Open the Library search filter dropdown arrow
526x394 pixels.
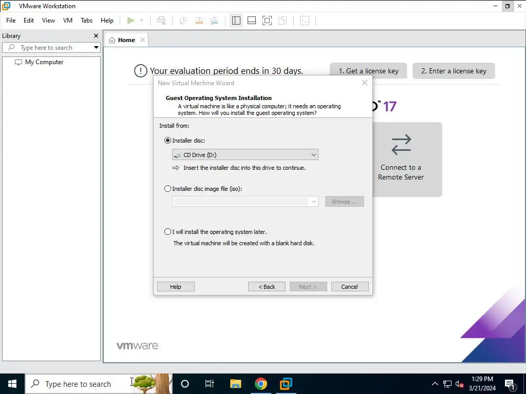click(96, 48)
